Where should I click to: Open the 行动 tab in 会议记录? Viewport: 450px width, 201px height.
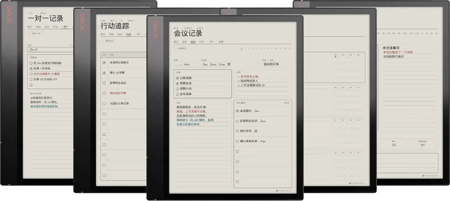click(202, 42)
